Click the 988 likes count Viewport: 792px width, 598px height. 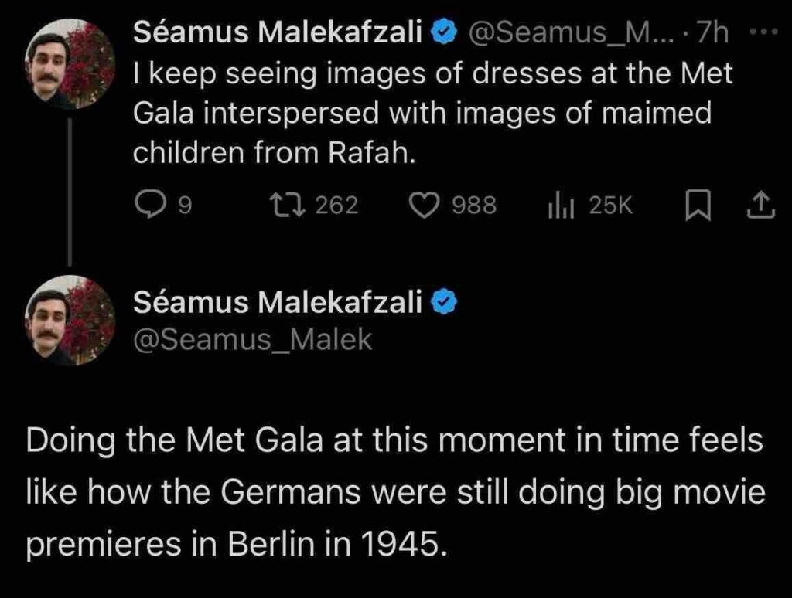point(474,206)
